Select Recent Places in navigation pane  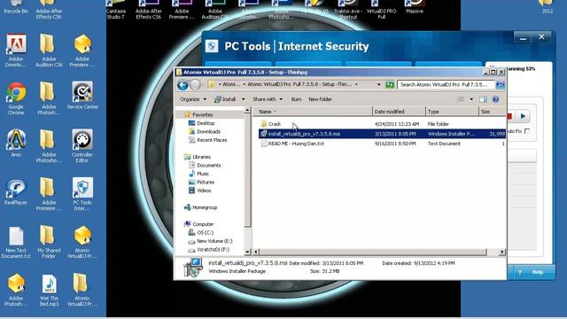click(212, 140)
